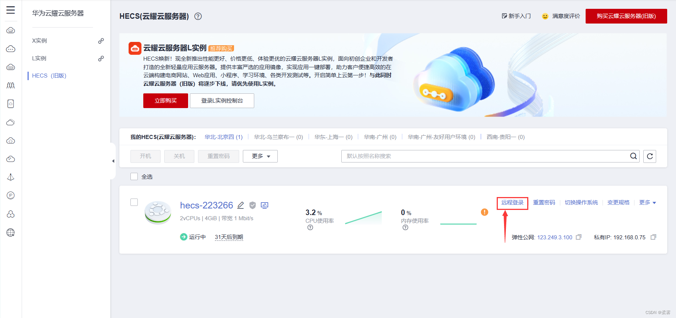Click the 开机 button
Image resolution: width=676 pixels, height=318 pixels.
point(145,156)
